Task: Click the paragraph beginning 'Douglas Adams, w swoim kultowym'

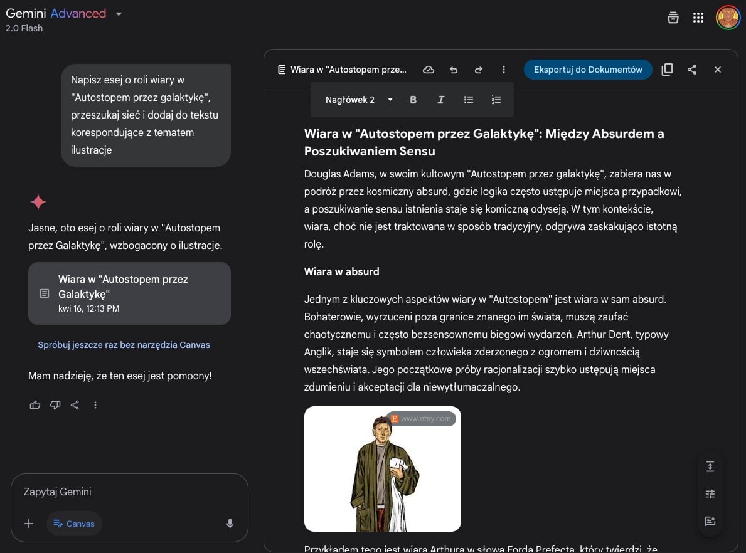Action: 493,209
